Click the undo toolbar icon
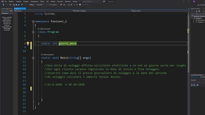Image resolution: width=205 pixels, height=115 pixels. [x=22, y=5]
